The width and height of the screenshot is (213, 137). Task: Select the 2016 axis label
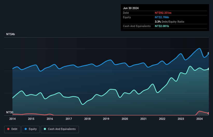pyautogui.click(x=50, y=119)
